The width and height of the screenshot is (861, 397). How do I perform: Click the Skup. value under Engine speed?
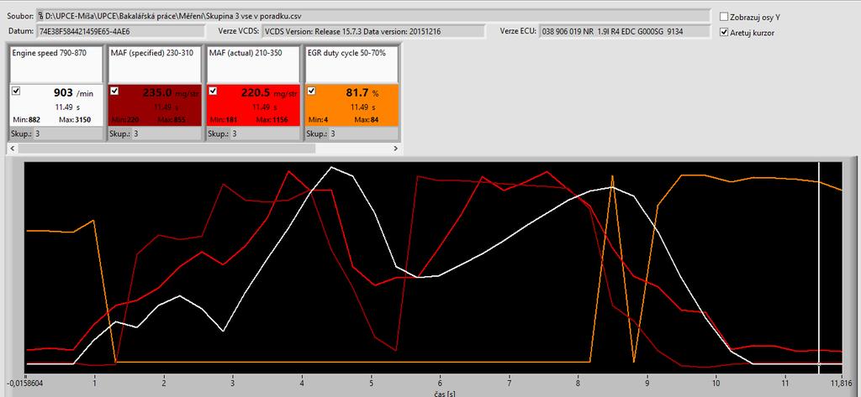68,133
